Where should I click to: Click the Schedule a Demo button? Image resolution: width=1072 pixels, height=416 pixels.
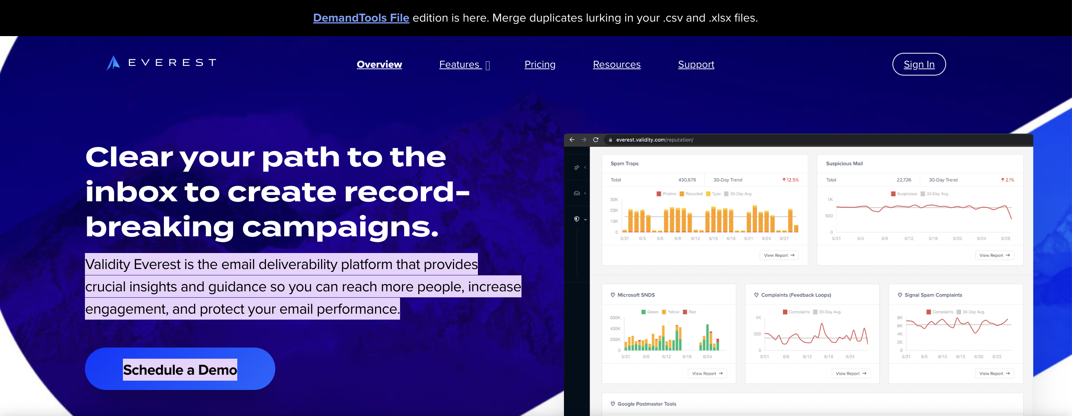click(179, 369)
